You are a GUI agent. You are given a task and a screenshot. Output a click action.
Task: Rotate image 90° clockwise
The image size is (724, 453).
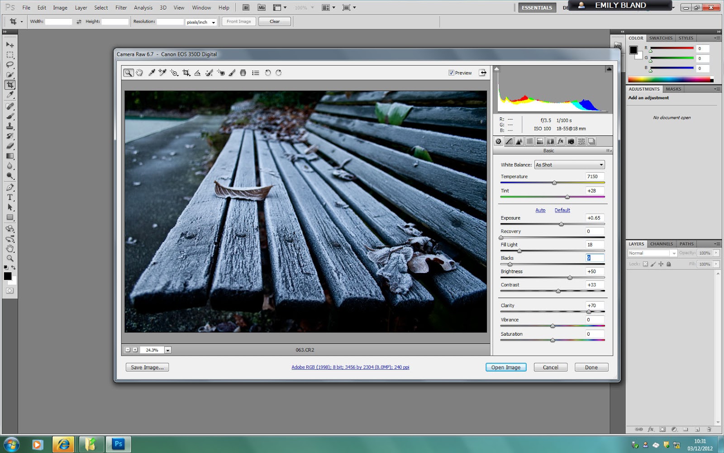(279, 73)
